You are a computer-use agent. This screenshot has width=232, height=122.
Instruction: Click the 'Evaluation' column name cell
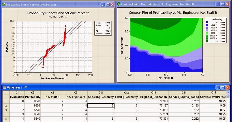pos(17,97)
